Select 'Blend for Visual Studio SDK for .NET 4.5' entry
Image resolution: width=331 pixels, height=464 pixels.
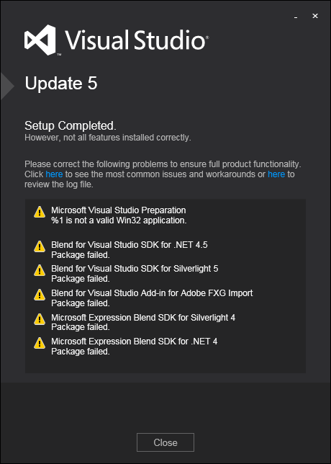130,250
